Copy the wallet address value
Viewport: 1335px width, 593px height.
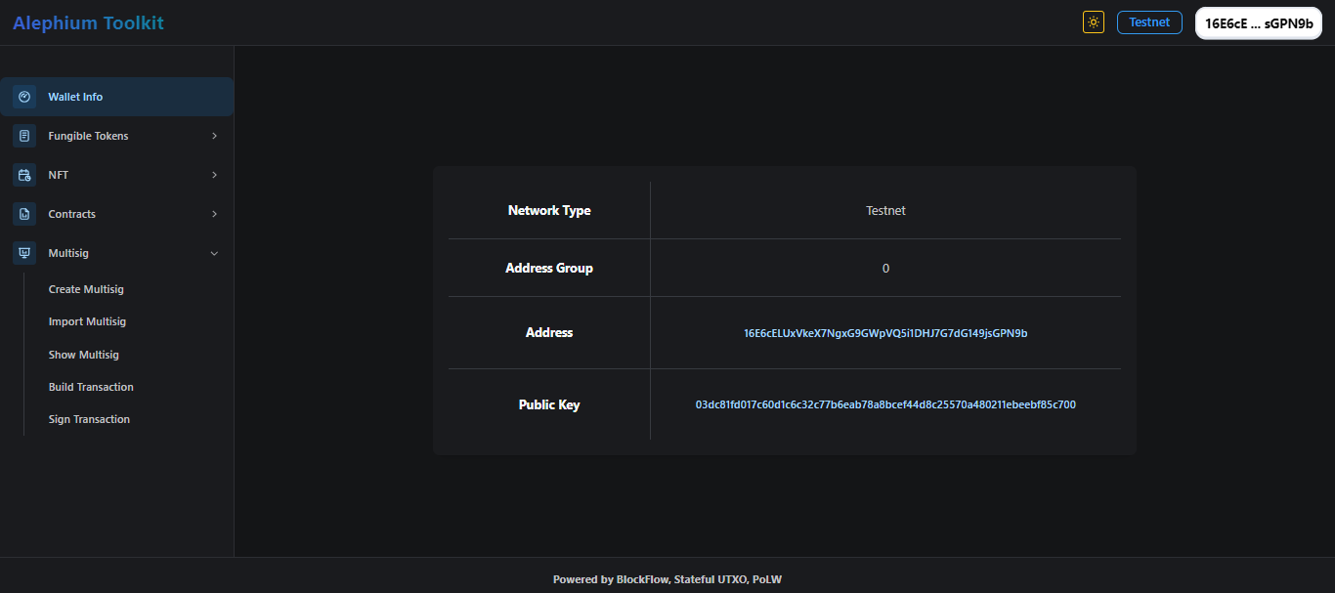click(885, 333)
